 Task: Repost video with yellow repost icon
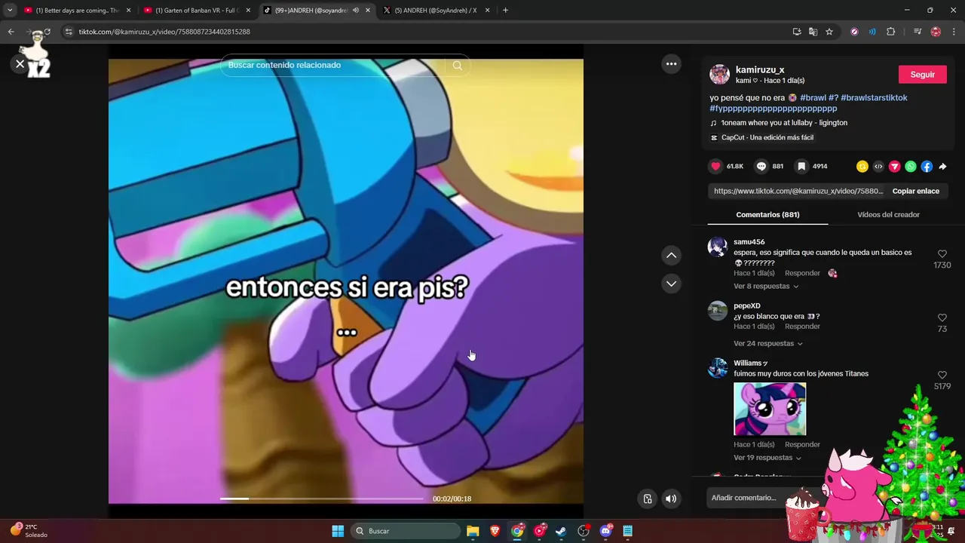(x=862, y=167)
